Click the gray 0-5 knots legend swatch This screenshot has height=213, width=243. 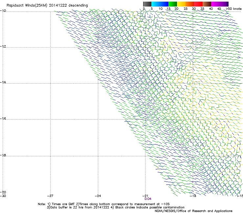147,4
